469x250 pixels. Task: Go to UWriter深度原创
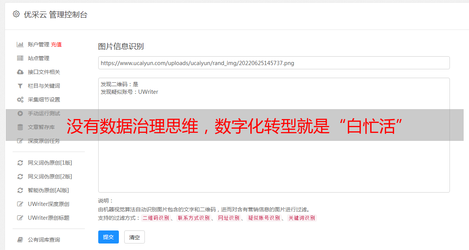click(x=49, y=204)
